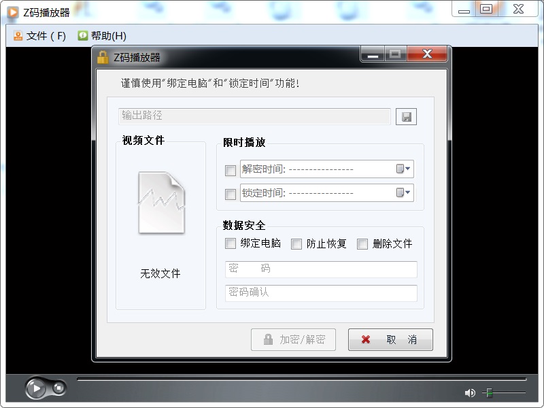Click the 输出路径 input field

point(254,116)
